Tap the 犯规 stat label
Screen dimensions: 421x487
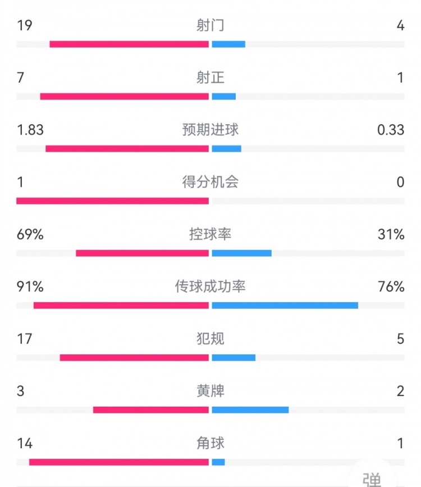[210, 339]
